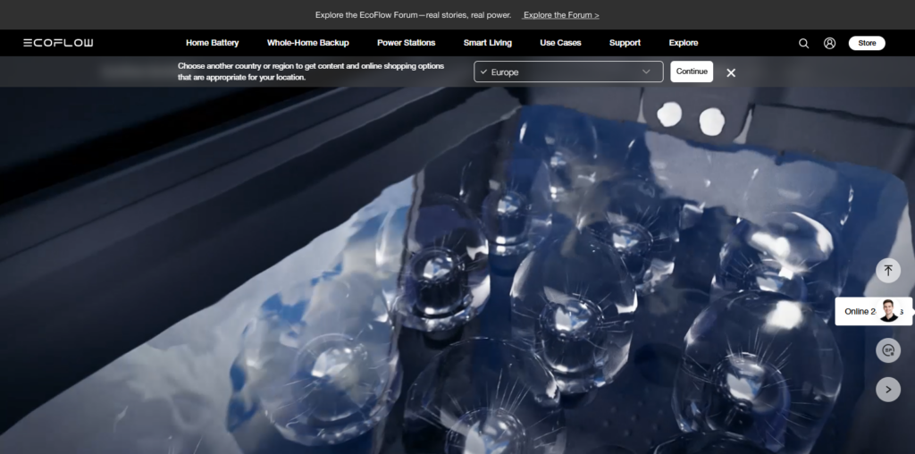Open the user account icon

(x=829, y=43)
